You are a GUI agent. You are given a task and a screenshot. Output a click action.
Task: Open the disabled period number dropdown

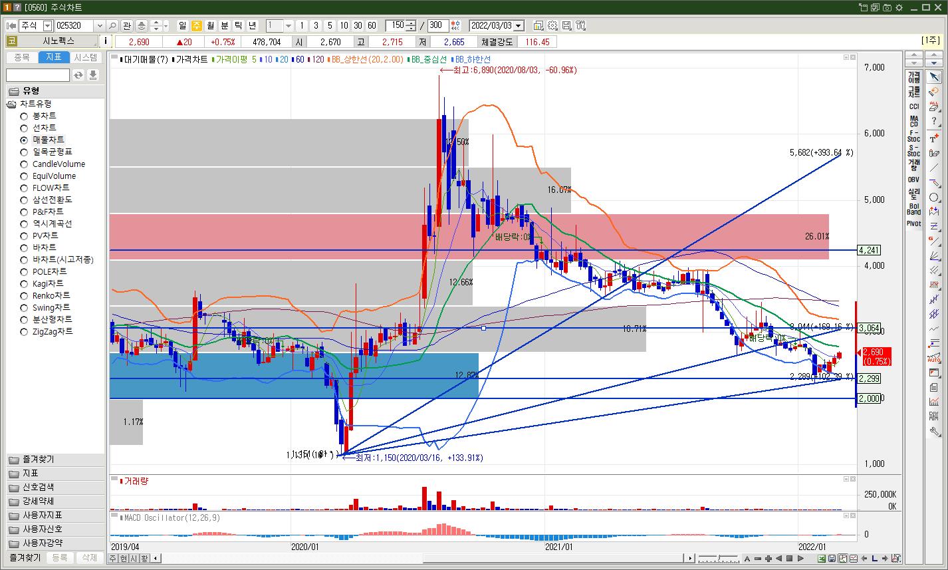tap(289, 25)
